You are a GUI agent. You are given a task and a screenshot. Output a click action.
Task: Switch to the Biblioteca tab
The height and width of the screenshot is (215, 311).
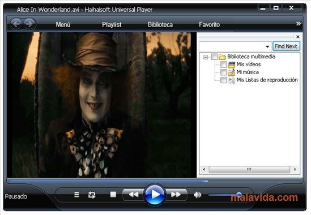pyautogui.click(x=160, y=24)
